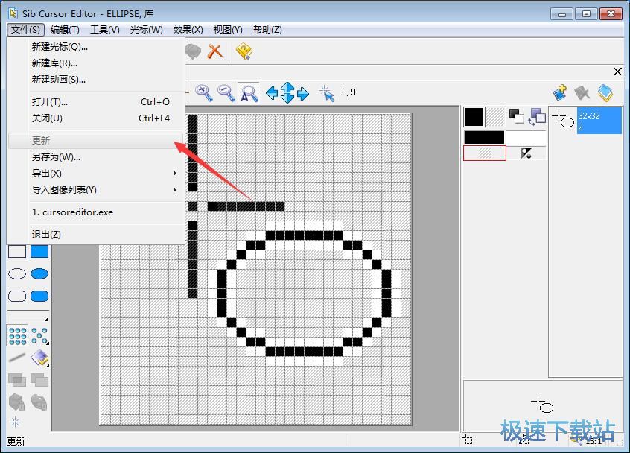Toggle the sparse dot spray pattern
The width and height of the screenshot is (630, 453).
pyautogui.click(x=39, y=336)
